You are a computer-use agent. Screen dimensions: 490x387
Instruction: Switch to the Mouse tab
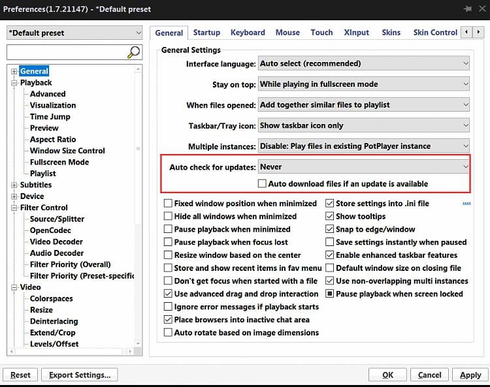tap(287, 33)
